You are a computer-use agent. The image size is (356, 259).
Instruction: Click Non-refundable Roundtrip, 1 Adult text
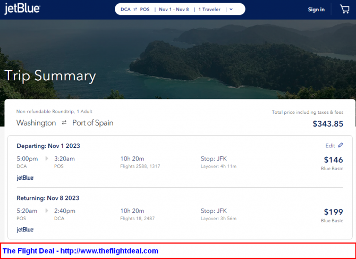click(54, 111)
